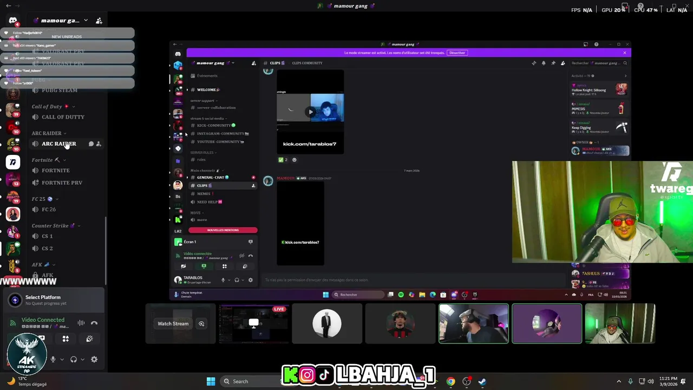The height and width of the screenshot is (390, 693).
Task: Open the Keep Digging activity card
Action: (600, 128)
